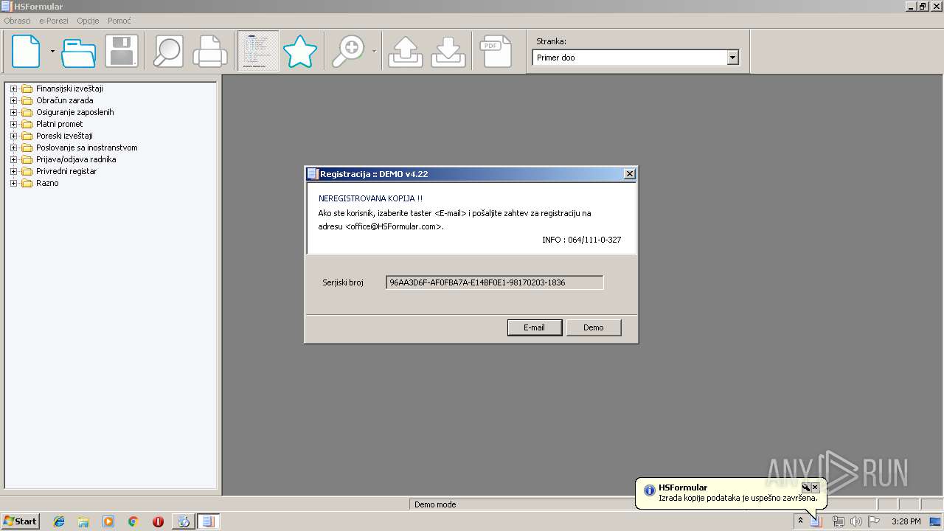The width and height of the screenshot is (944, 531).
Task: Click the PDF export icon
Action: [x=496, y=52]
